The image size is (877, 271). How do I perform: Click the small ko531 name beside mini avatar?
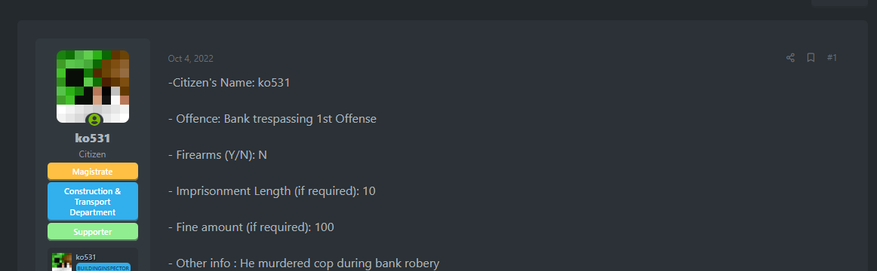pyautogui.click(x=86, y=257)
